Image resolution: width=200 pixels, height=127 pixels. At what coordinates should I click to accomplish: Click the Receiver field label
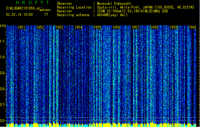click(65, 11)
